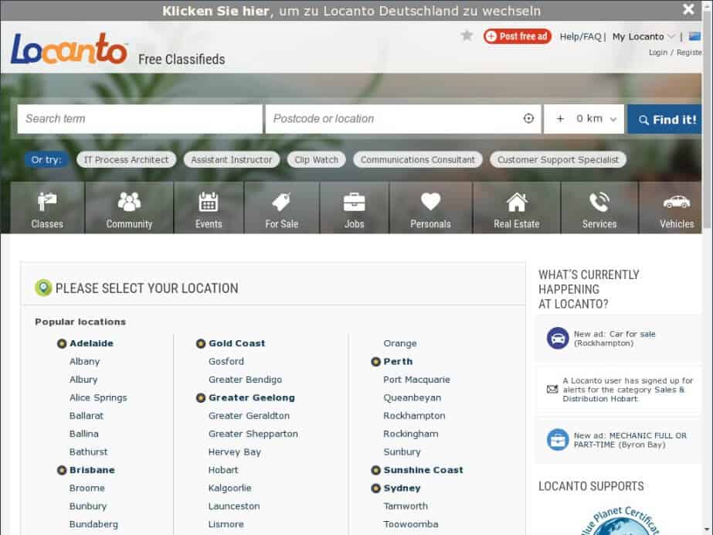Click the Find it! search button
Viewport: 713px width, 535px height.
pyautogui.click(x=664, y=119)
